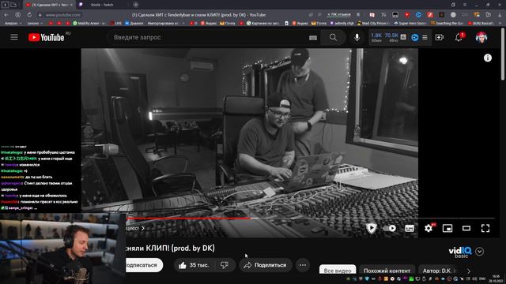506x284 pixels.
Task: Open the account avatar menu
Action: 481,37
